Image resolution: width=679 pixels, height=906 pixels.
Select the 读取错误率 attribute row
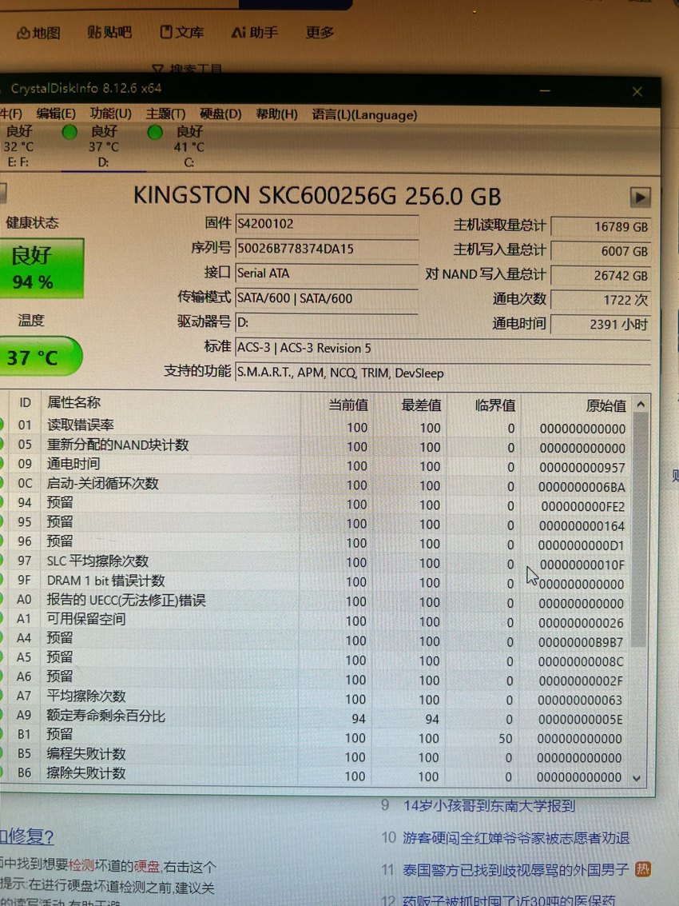(315, 426)
